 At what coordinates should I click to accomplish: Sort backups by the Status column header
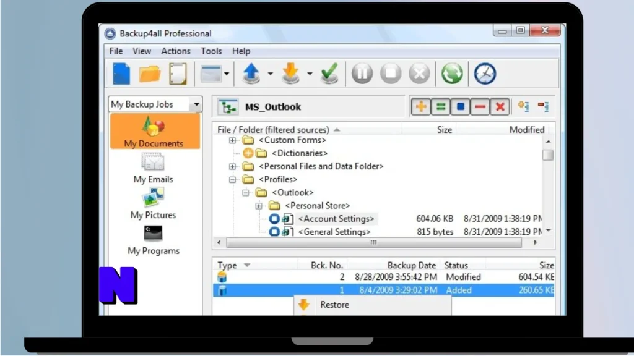[x=463, y=265]
